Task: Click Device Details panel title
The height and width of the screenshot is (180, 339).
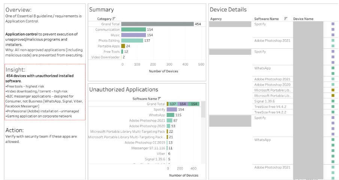Action: pyautogui.click(x=228, y=9)
